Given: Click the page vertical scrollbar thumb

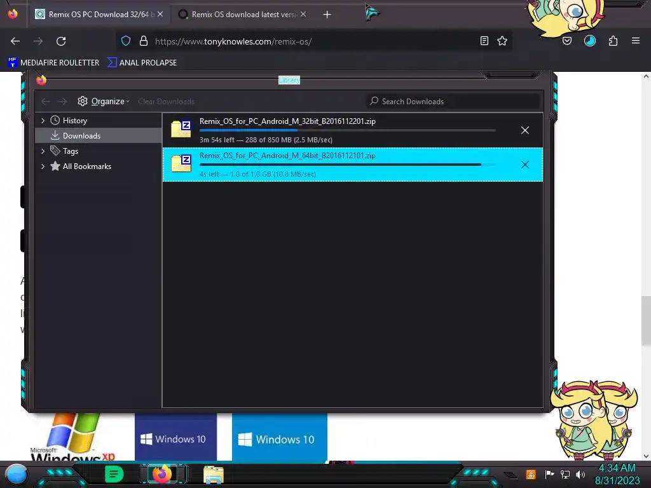Looking at the screenshot, I should point(646,321).
